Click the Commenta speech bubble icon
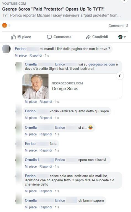Image resolution: width=131 pixels, height=212 pixels. (x=49, y=37)
